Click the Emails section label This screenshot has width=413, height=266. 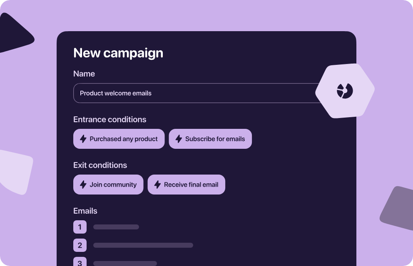click(x=85, y=211)
